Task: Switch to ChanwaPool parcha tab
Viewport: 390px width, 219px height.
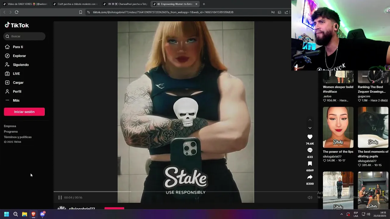Action: pos(125,4)
